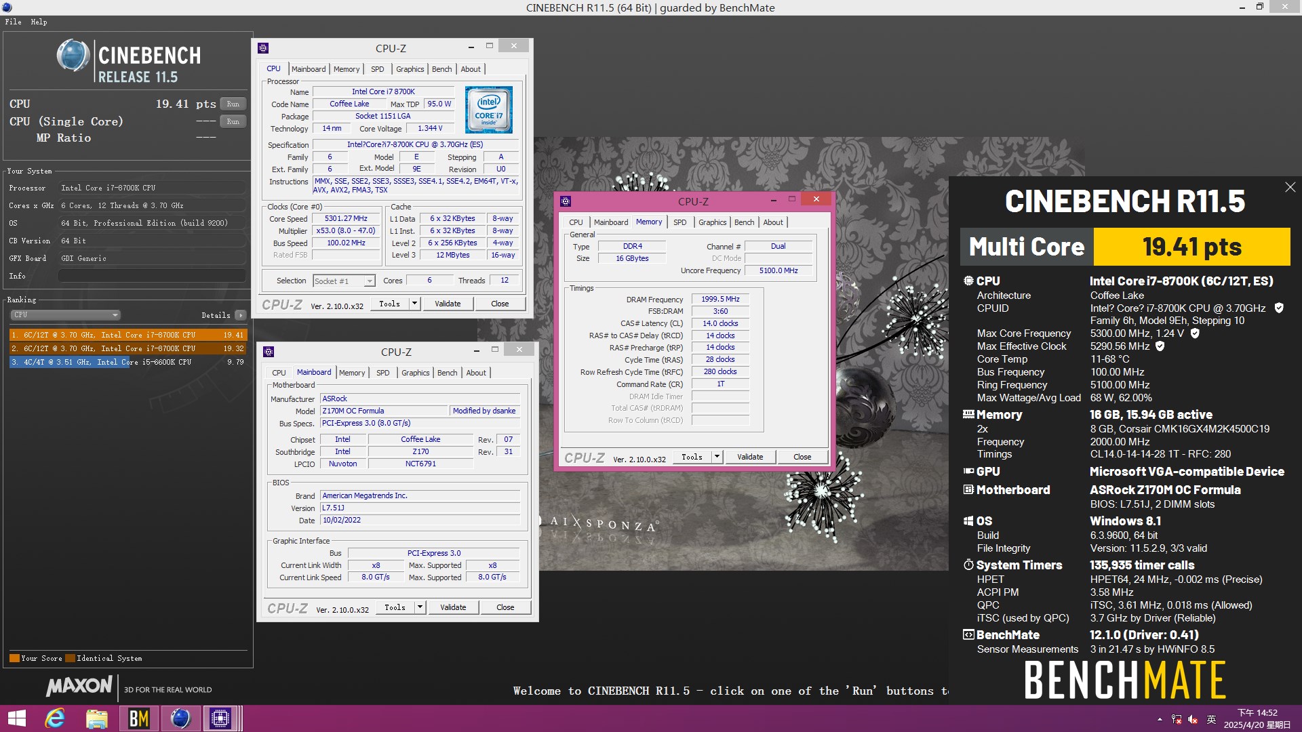Click input language indicator in tray
Screen dimensions: 1302x732
point(1211,719)
